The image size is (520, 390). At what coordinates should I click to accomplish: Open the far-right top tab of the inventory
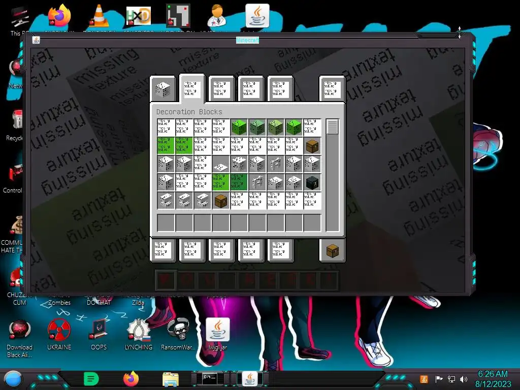click(332, 89)
